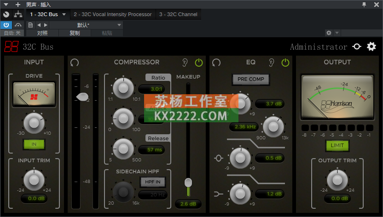
Task: Click the Output Trim 0.0 dB value
Action: (x=337, y=198)
